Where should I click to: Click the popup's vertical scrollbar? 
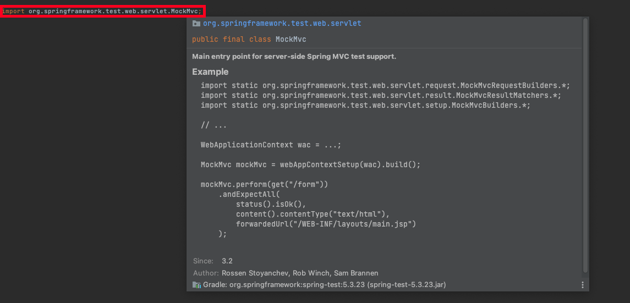585,145
